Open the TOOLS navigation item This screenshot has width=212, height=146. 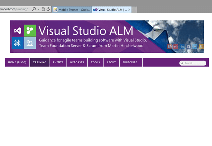[95, 62]
